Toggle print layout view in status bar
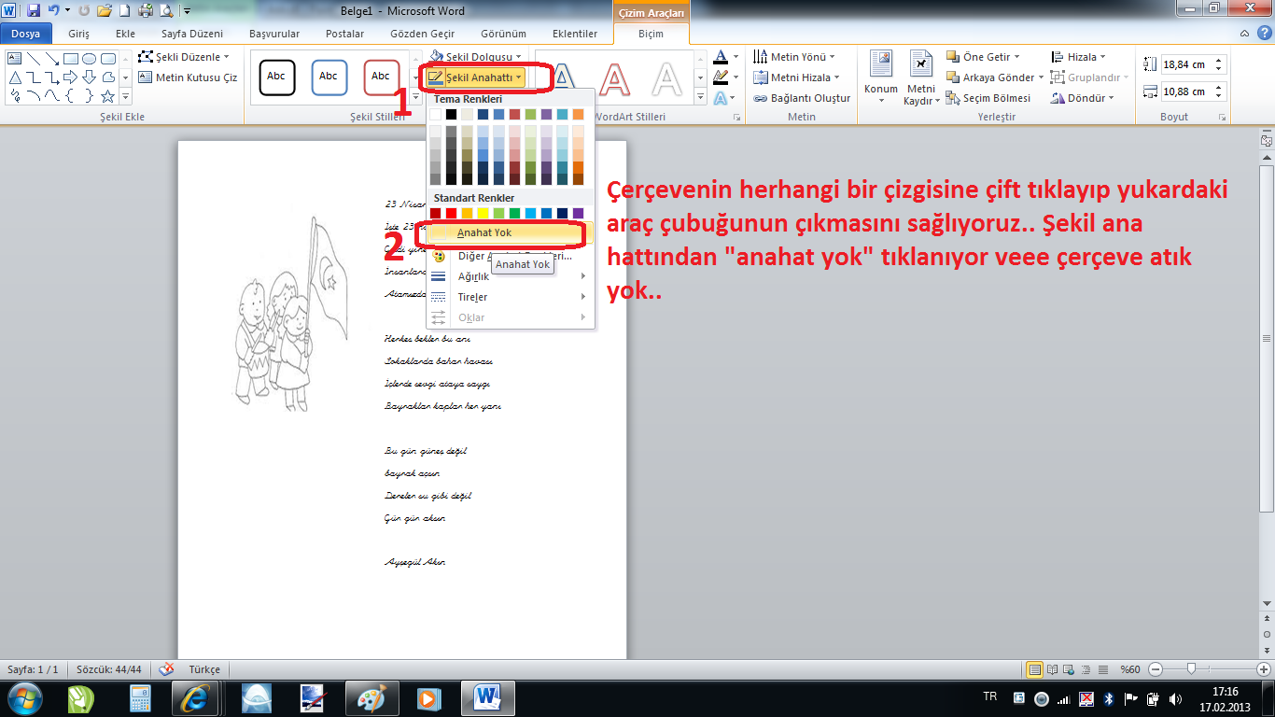 (x=1034, y=669)
